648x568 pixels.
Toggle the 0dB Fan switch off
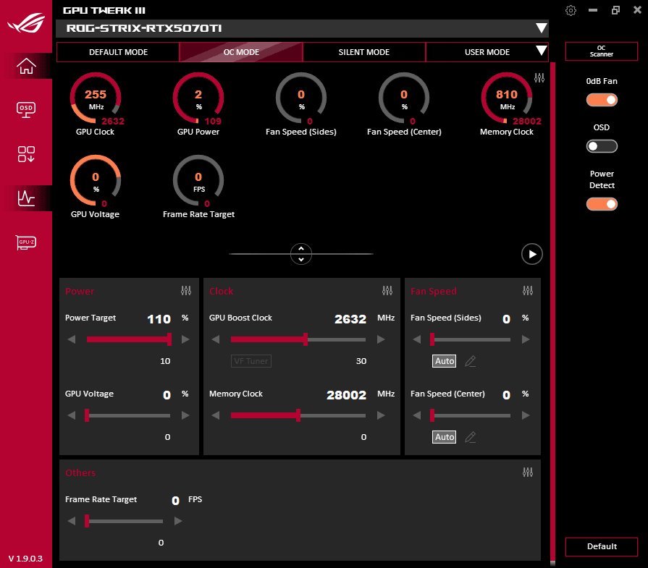[x=602, y=100]
